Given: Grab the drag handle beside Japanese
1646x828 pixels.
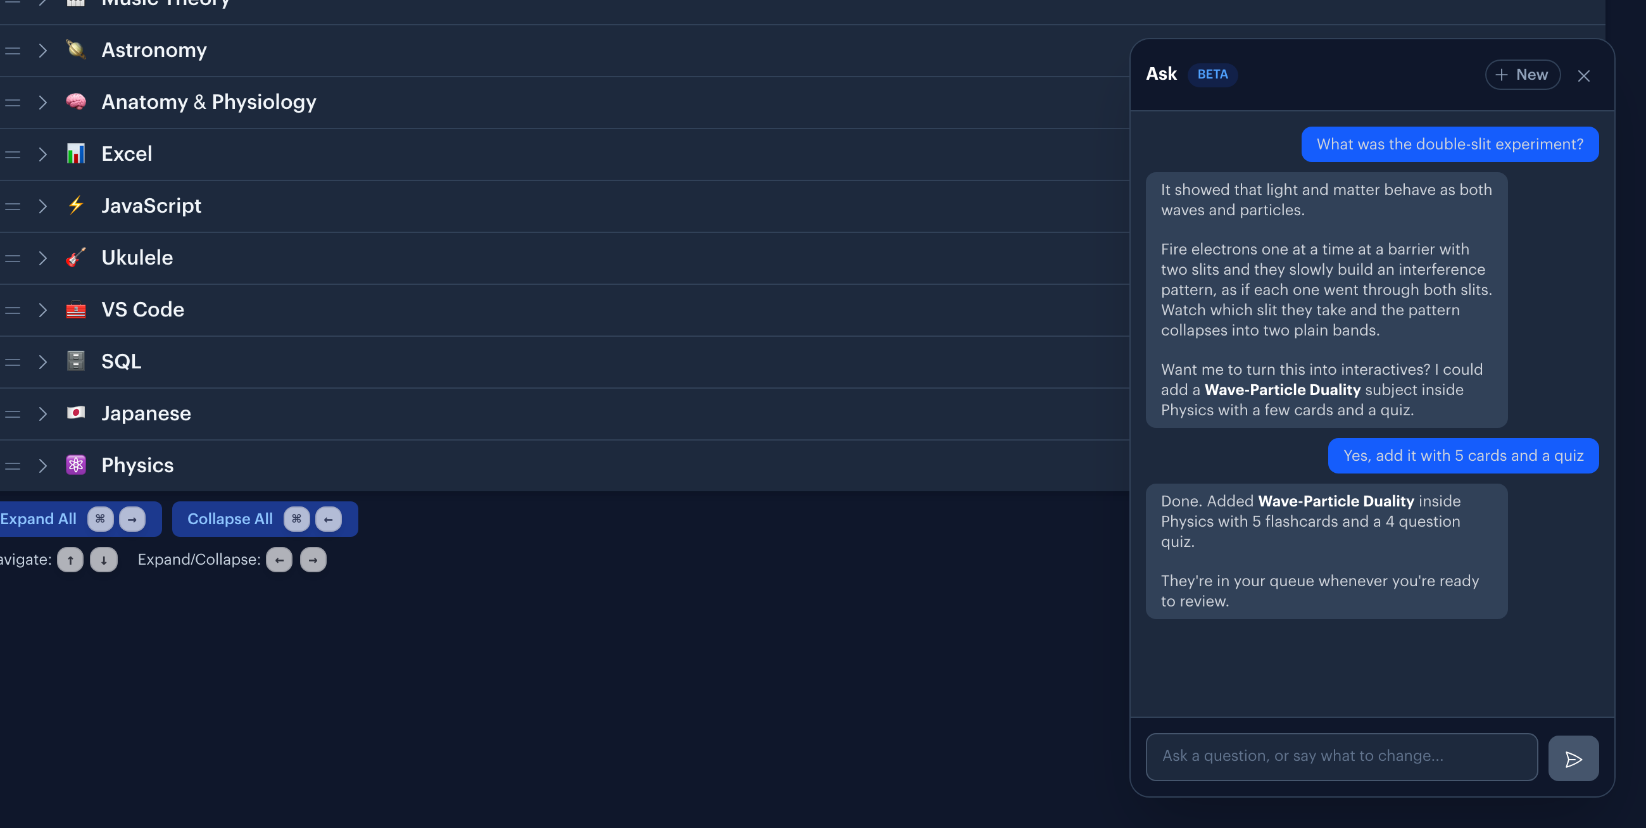Looking at the screenshot, I should tap(13, 413).
